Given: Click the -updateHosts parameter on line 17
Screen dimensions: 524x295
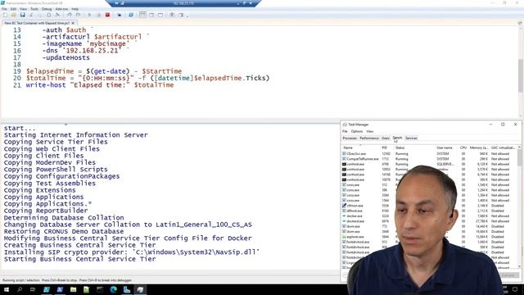Looking at the screenshot, I should pyautogui.click(x=65, y=57).
